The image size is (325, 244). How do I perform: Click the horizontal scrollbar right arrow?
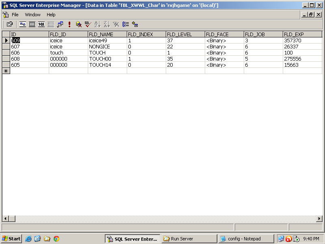(319, 218)
